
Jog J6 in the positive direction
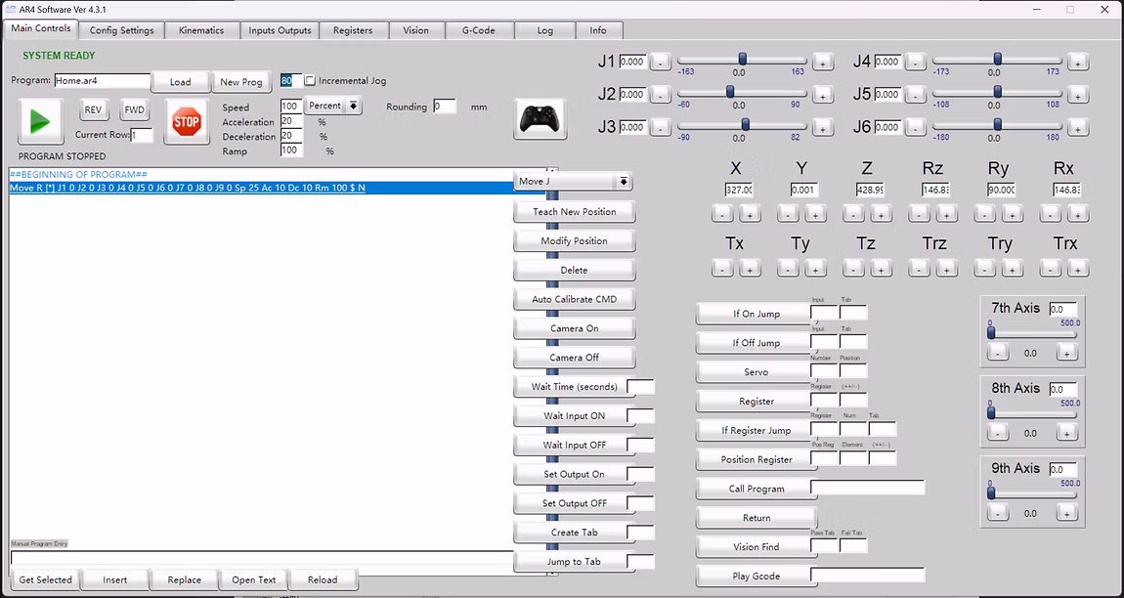point(1077,128)
